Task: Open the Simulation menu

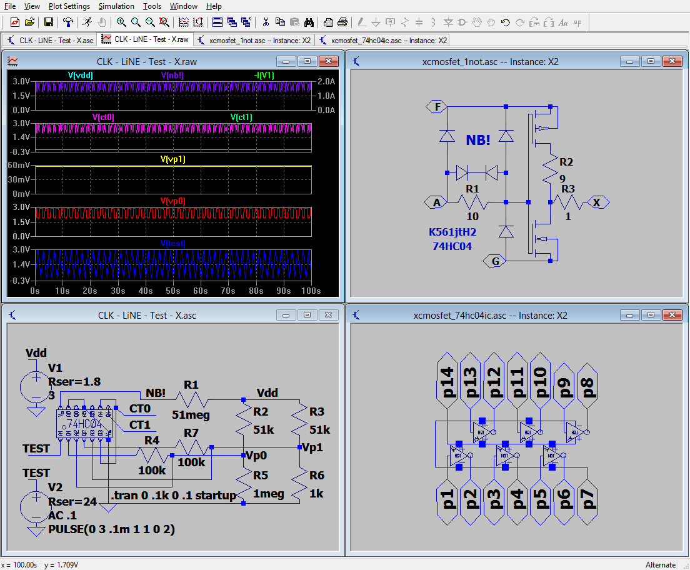Action: (x=116, y=6)
